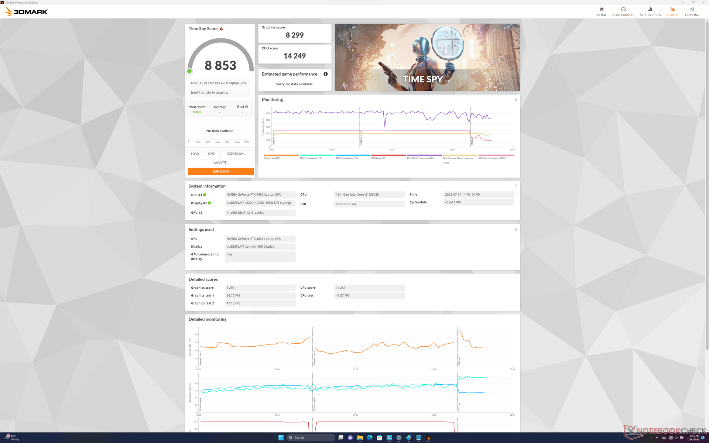Open File Explorer from the taskbar
The width and height of the screenshot is (709, 443).
tap(360, 438)
